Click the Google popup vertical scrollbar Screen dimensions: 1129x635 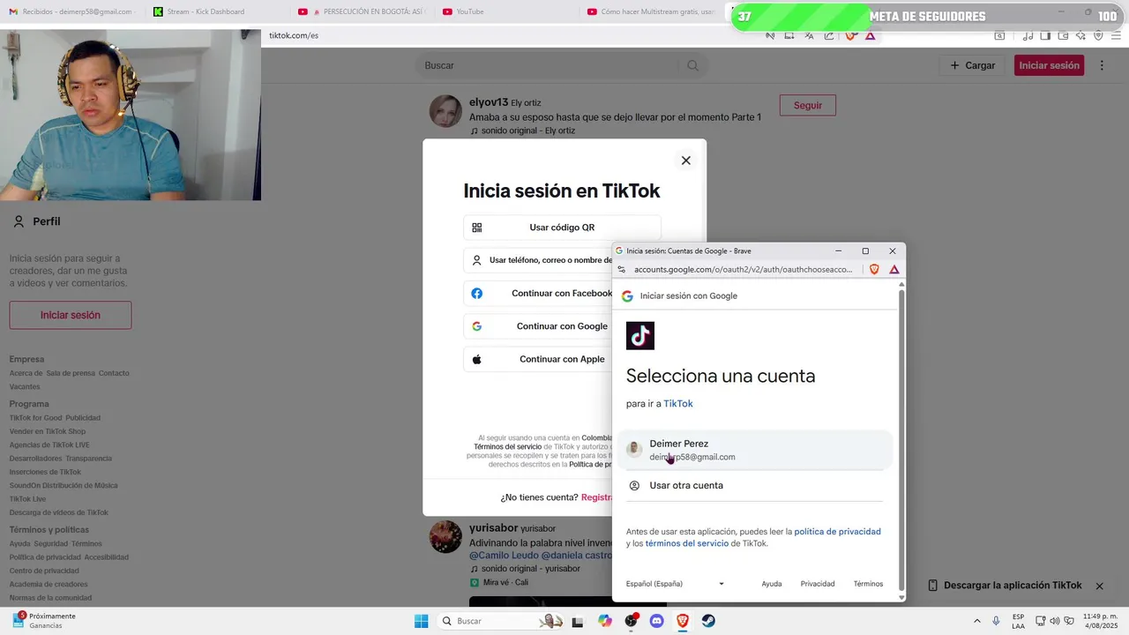[901, 441]
